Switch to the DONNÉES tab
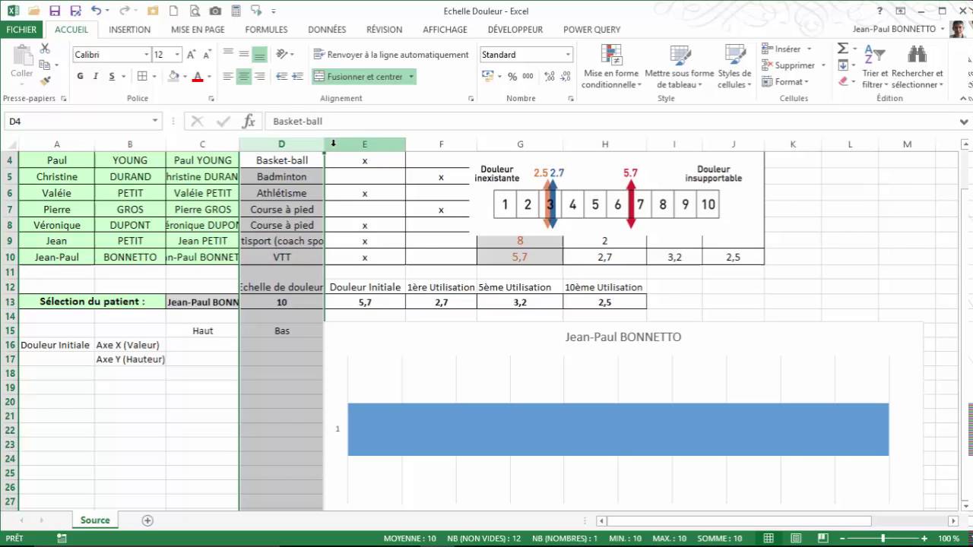The width and height of the screenshot is (973, 547). [327, 30]
